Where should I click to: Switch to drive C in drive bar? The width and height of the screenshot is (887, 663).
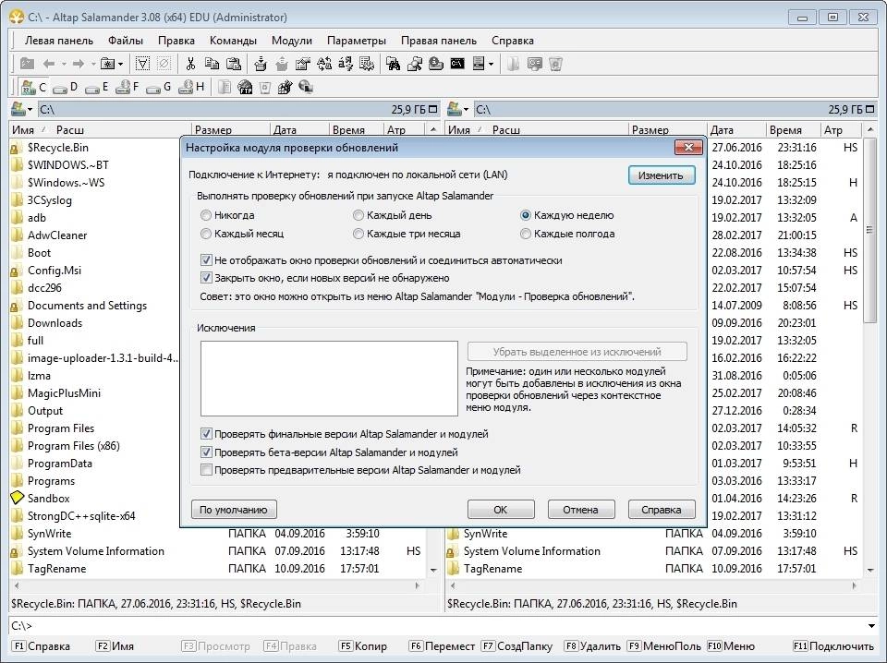(33, 87)
